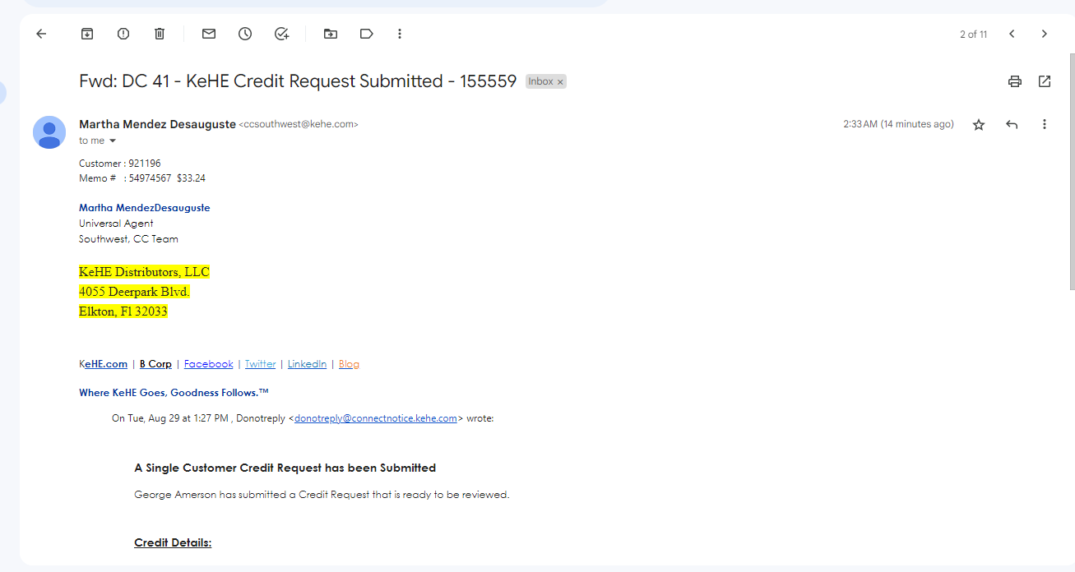This screenshot has height=572, width=1075.
Task: Remove the Inbox label
Action: pyautogui.click(x=560, y=82)
